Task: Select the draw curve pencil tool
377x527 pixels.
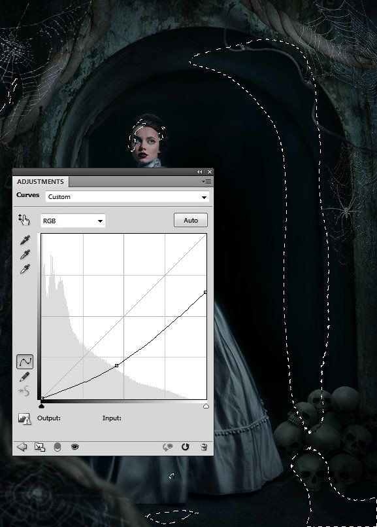Action: click(x=24, y=377)
